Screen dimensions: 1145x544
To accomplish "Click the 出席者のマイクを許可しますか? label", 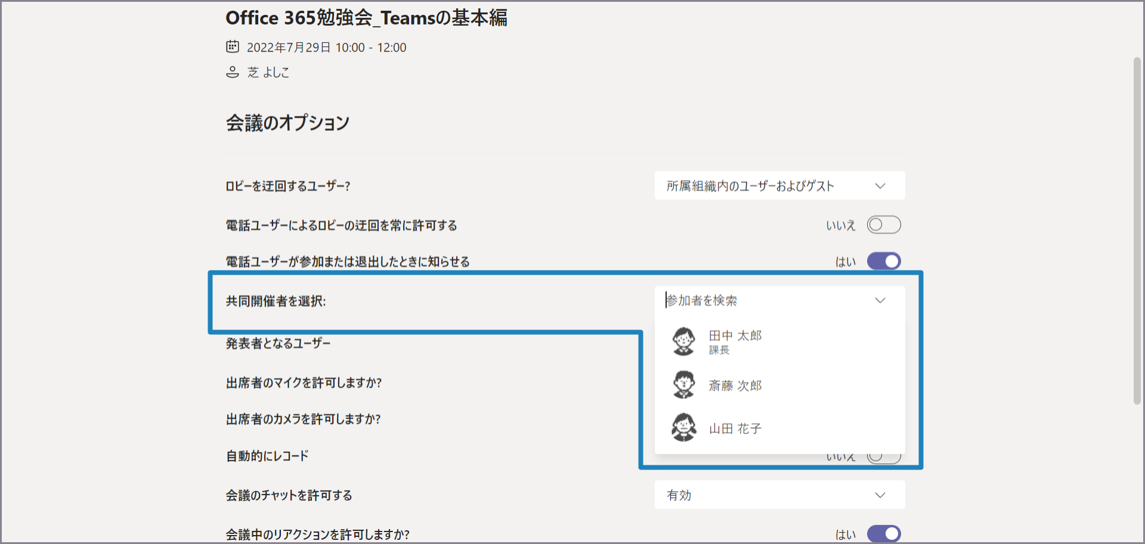I will (x=304, y=383).
